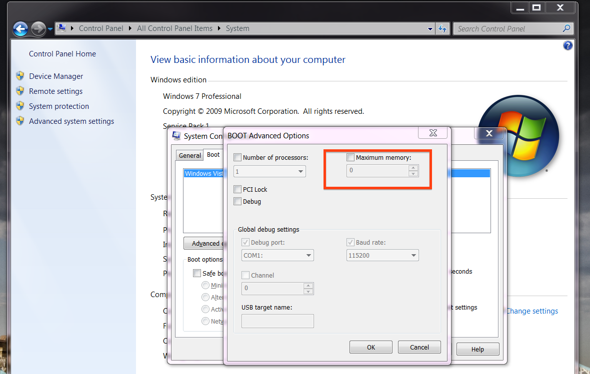590x374 pixels.
Task: Select the Minimal radio button
Action: 205,285
